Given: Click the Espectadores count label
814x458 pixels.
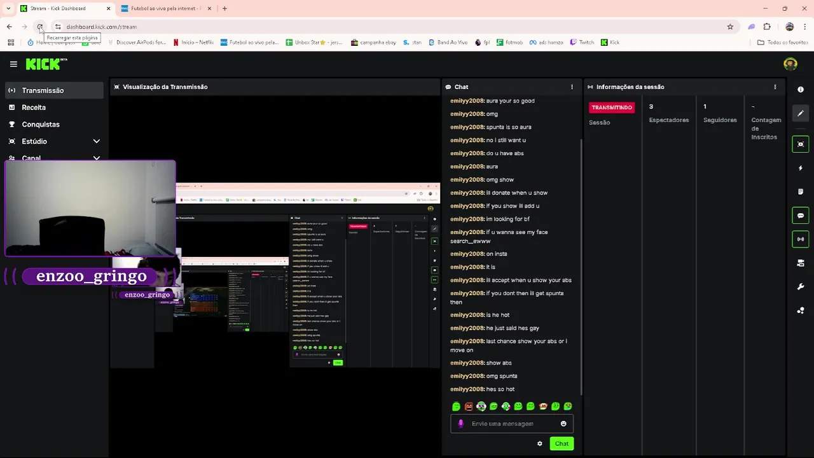Looking at the screenshot, I should click(x=668, y=120).
